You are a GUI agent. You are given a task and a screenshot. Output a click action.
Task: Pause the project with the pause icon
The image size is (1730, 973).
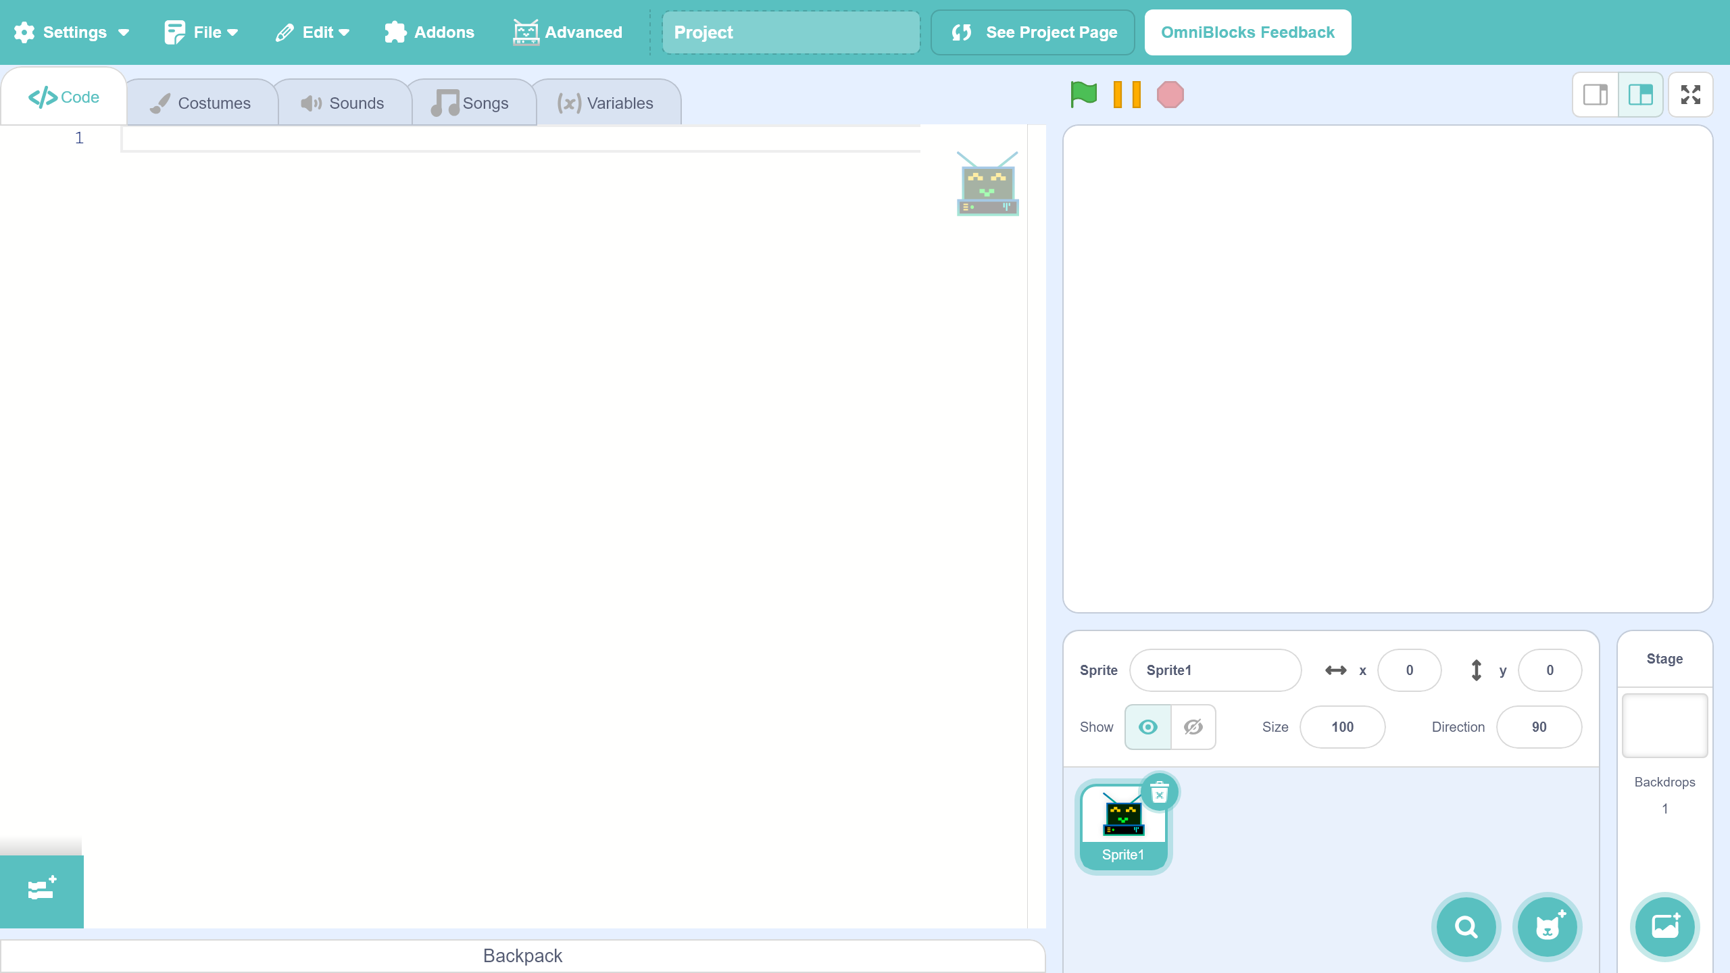click(1127, 95)
